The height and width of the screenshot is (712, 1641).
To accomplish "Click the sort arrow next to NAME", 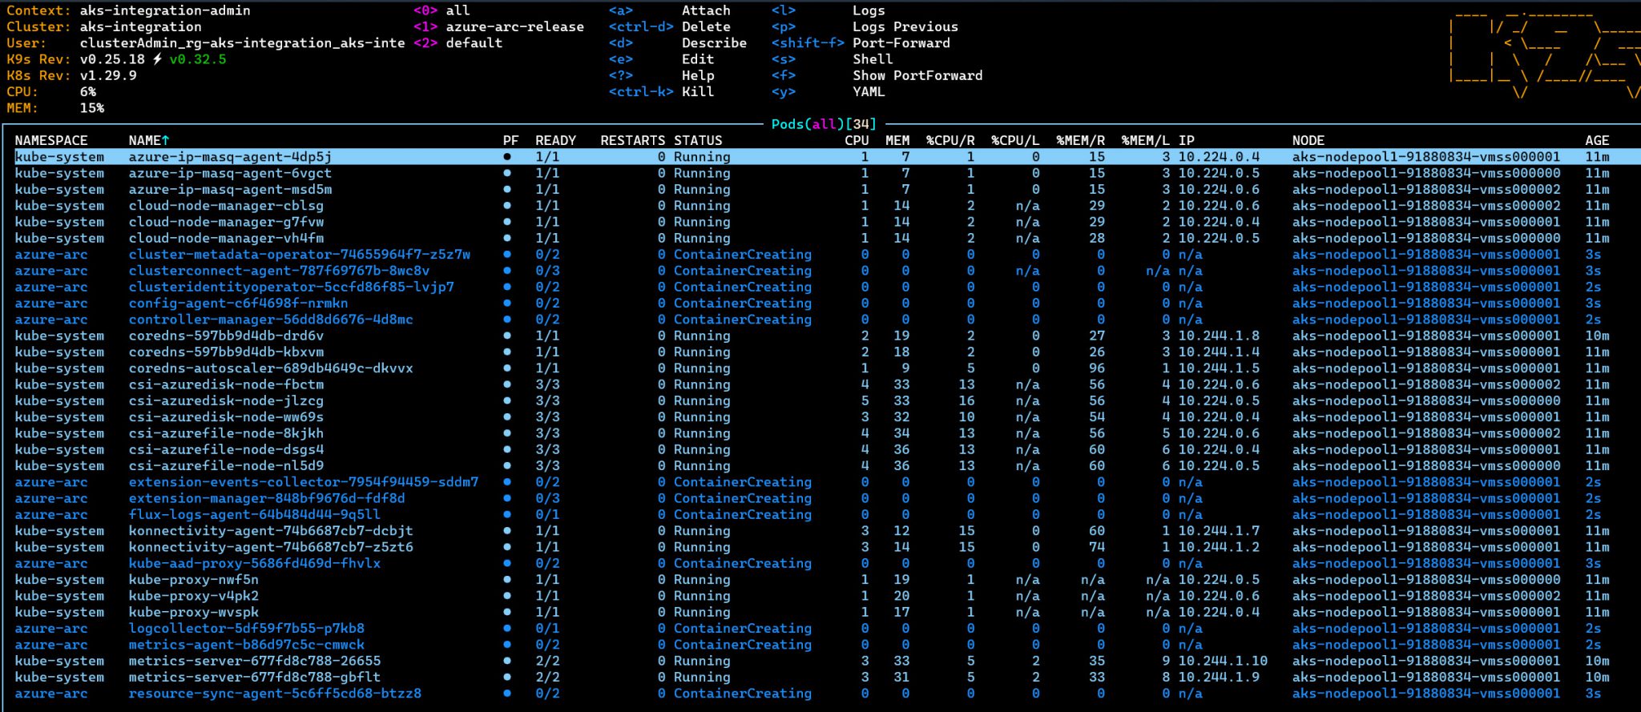I will (166, 140).
